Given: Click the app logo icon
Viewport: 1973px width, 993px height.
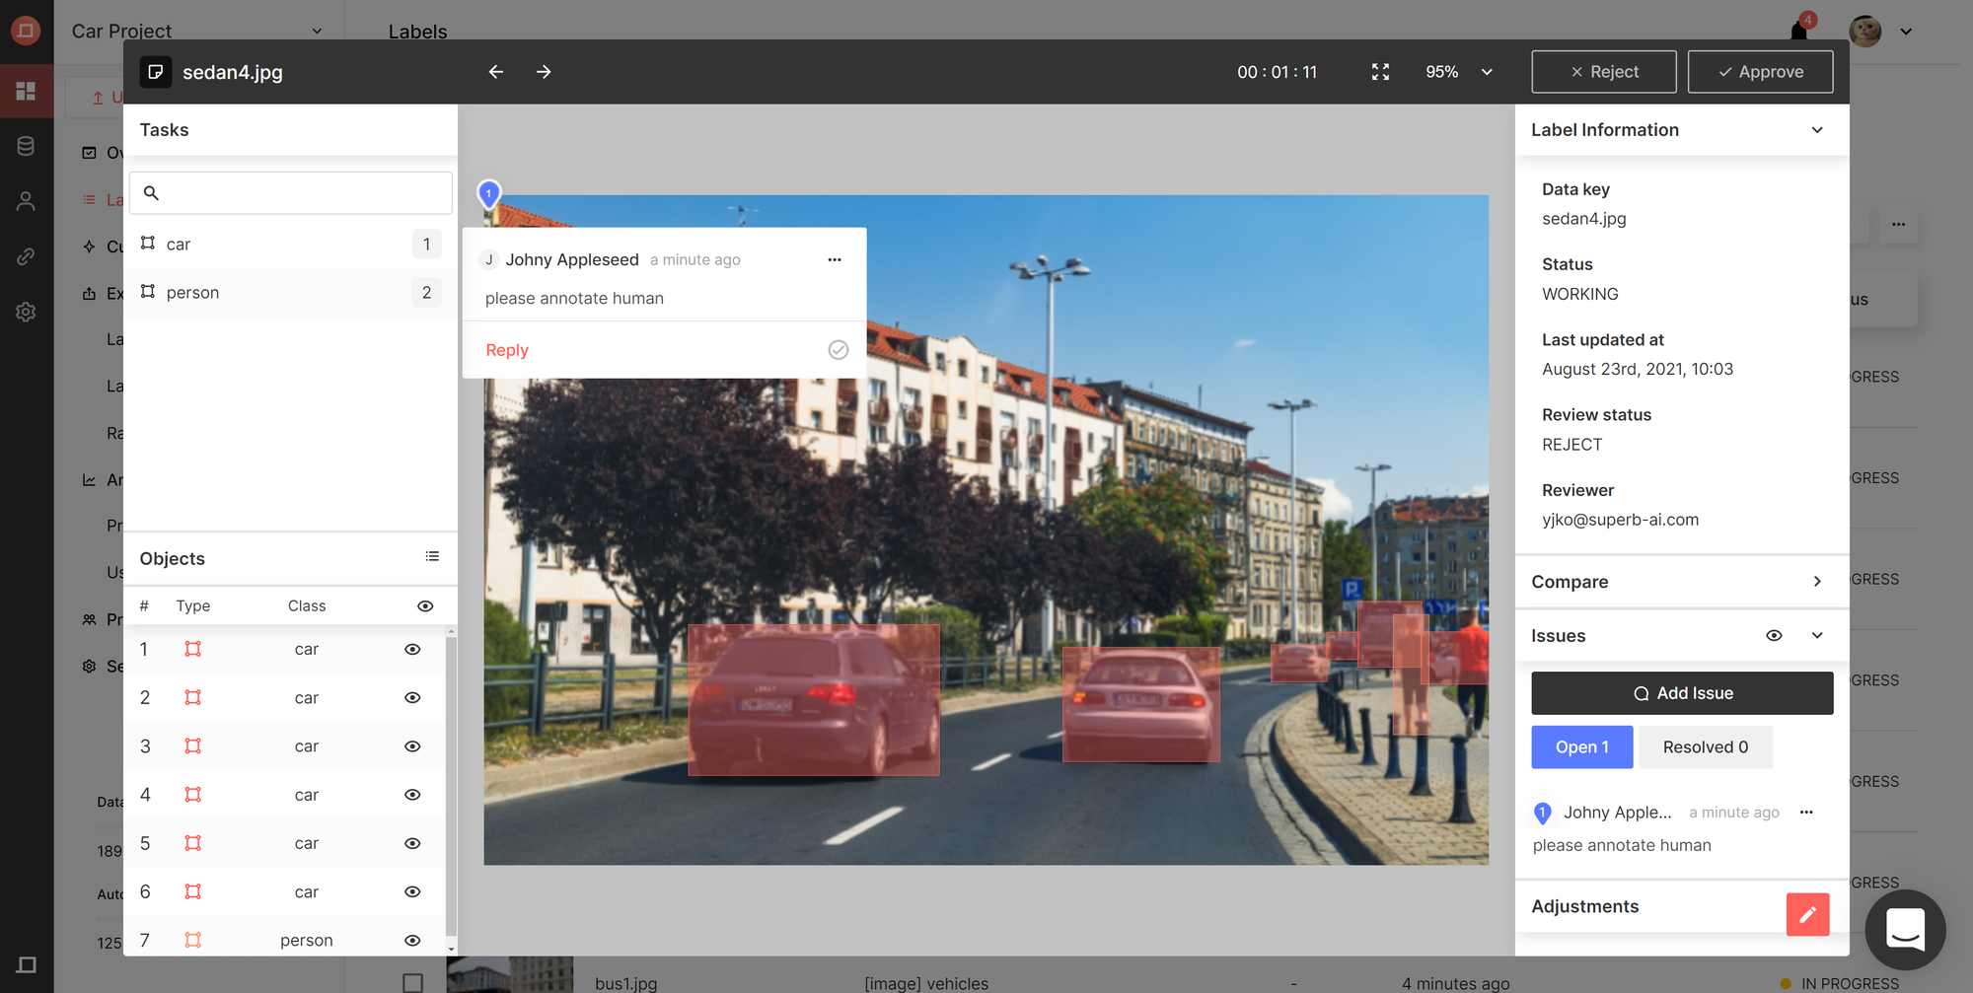Looking at the screenshot, I should 26,31.
